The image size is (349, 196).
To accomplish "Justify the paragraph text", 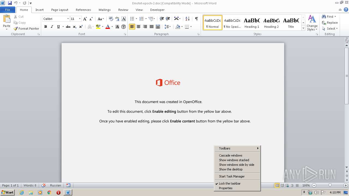I will coord(151,27).
